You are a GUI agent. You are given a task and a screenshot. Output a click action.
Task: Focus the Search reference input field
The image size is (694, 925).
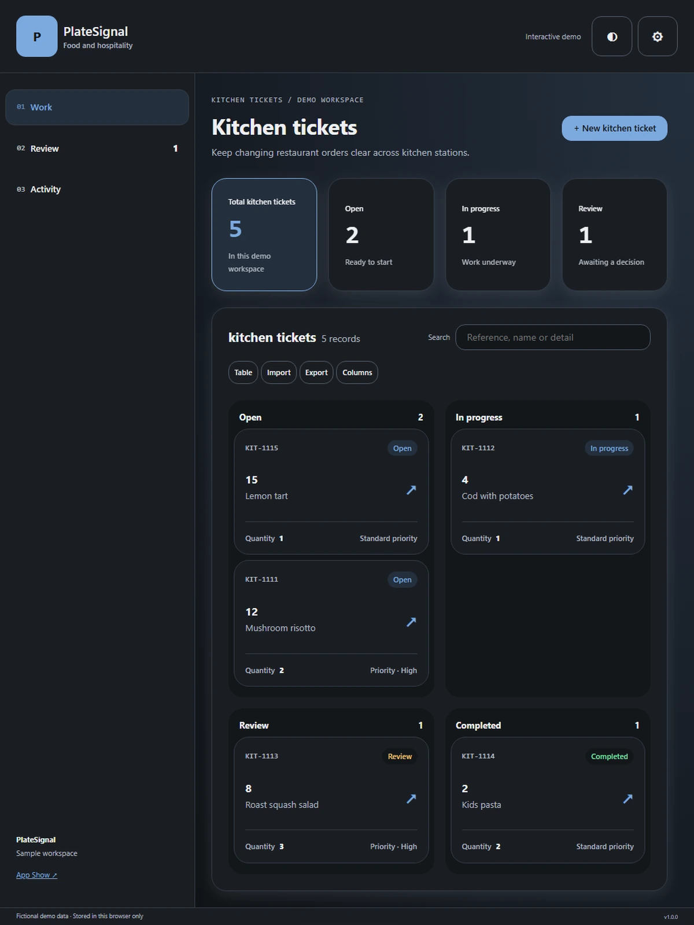pyautogui.click(x=553, y=337)
